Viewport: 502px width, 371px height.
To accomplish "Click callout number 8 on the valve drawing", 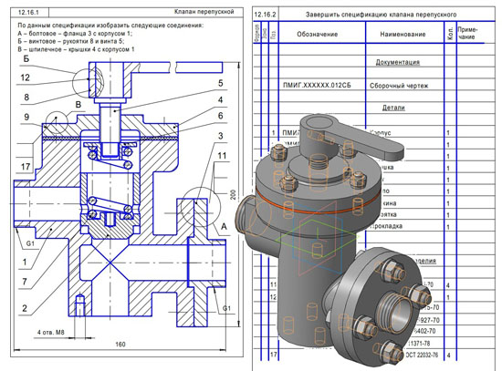I will click(26, 98).
